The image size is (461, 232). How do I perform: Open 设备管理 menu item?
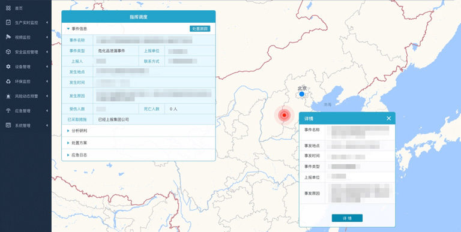coord(23,67)
